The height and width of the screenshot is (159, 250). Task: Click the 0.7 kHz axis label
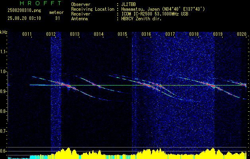[3, 131]
